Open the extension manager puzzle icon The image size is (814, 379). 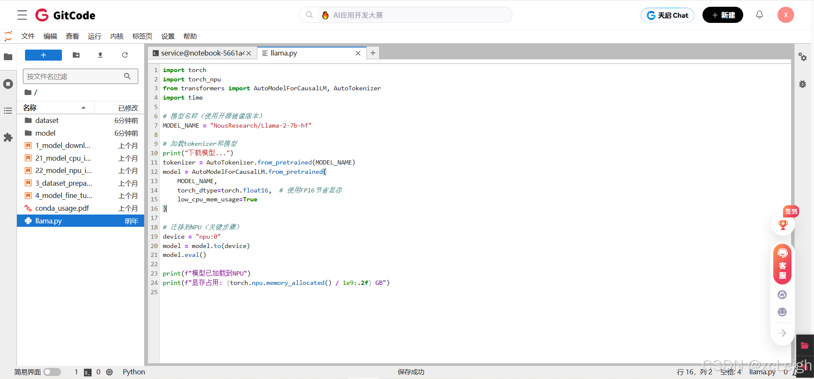point(8,137)
